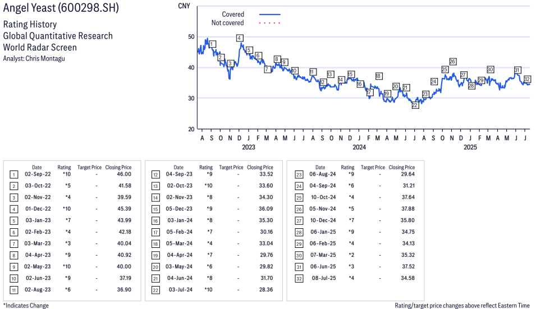
Task: Click row number box 1 in the first table
Action: [13, 175]
